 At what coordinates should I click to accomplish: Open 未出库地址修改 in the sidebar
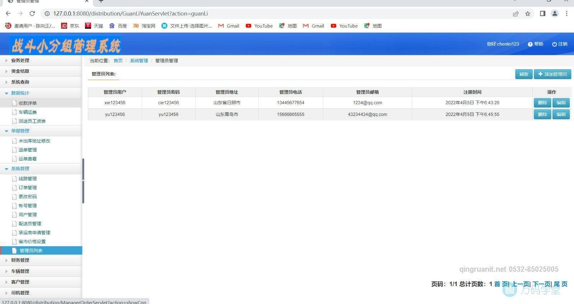pyautogui.click(x=34, y=141)
